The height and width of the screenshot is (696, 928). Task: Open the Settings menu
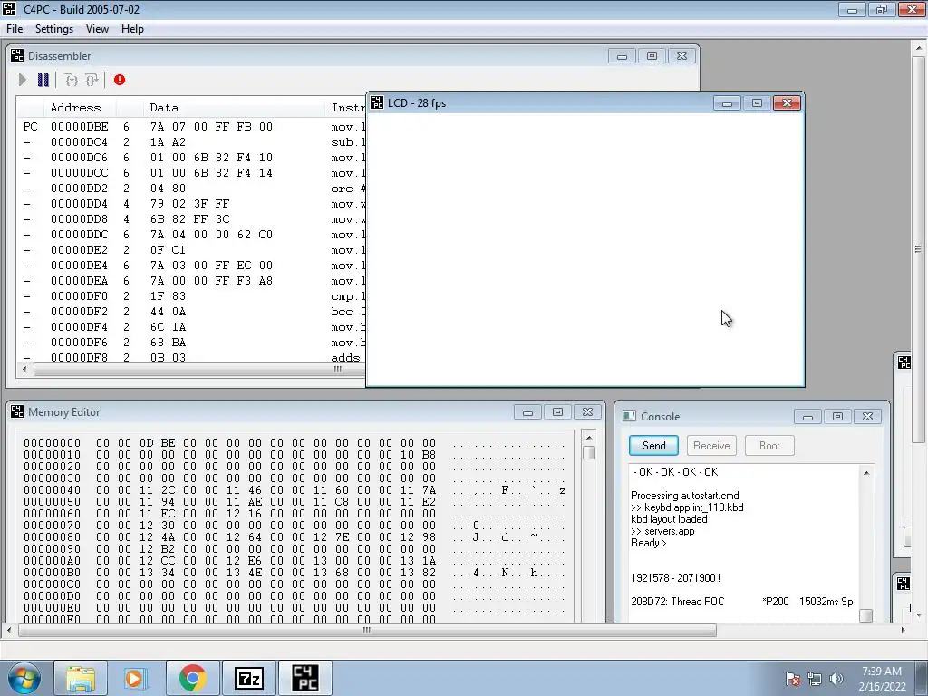point(53,29)
